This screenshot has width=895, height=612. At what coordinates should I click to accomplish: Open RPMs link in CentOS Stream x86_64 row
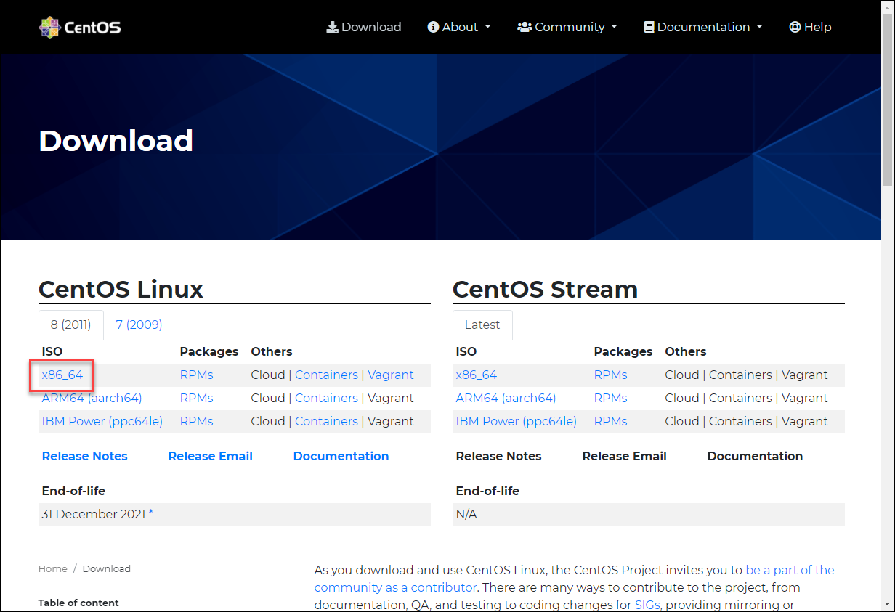(611, 375)
